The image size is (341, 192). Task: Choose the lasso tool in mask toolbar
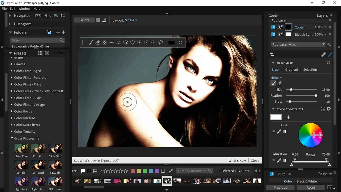[161, 43]
